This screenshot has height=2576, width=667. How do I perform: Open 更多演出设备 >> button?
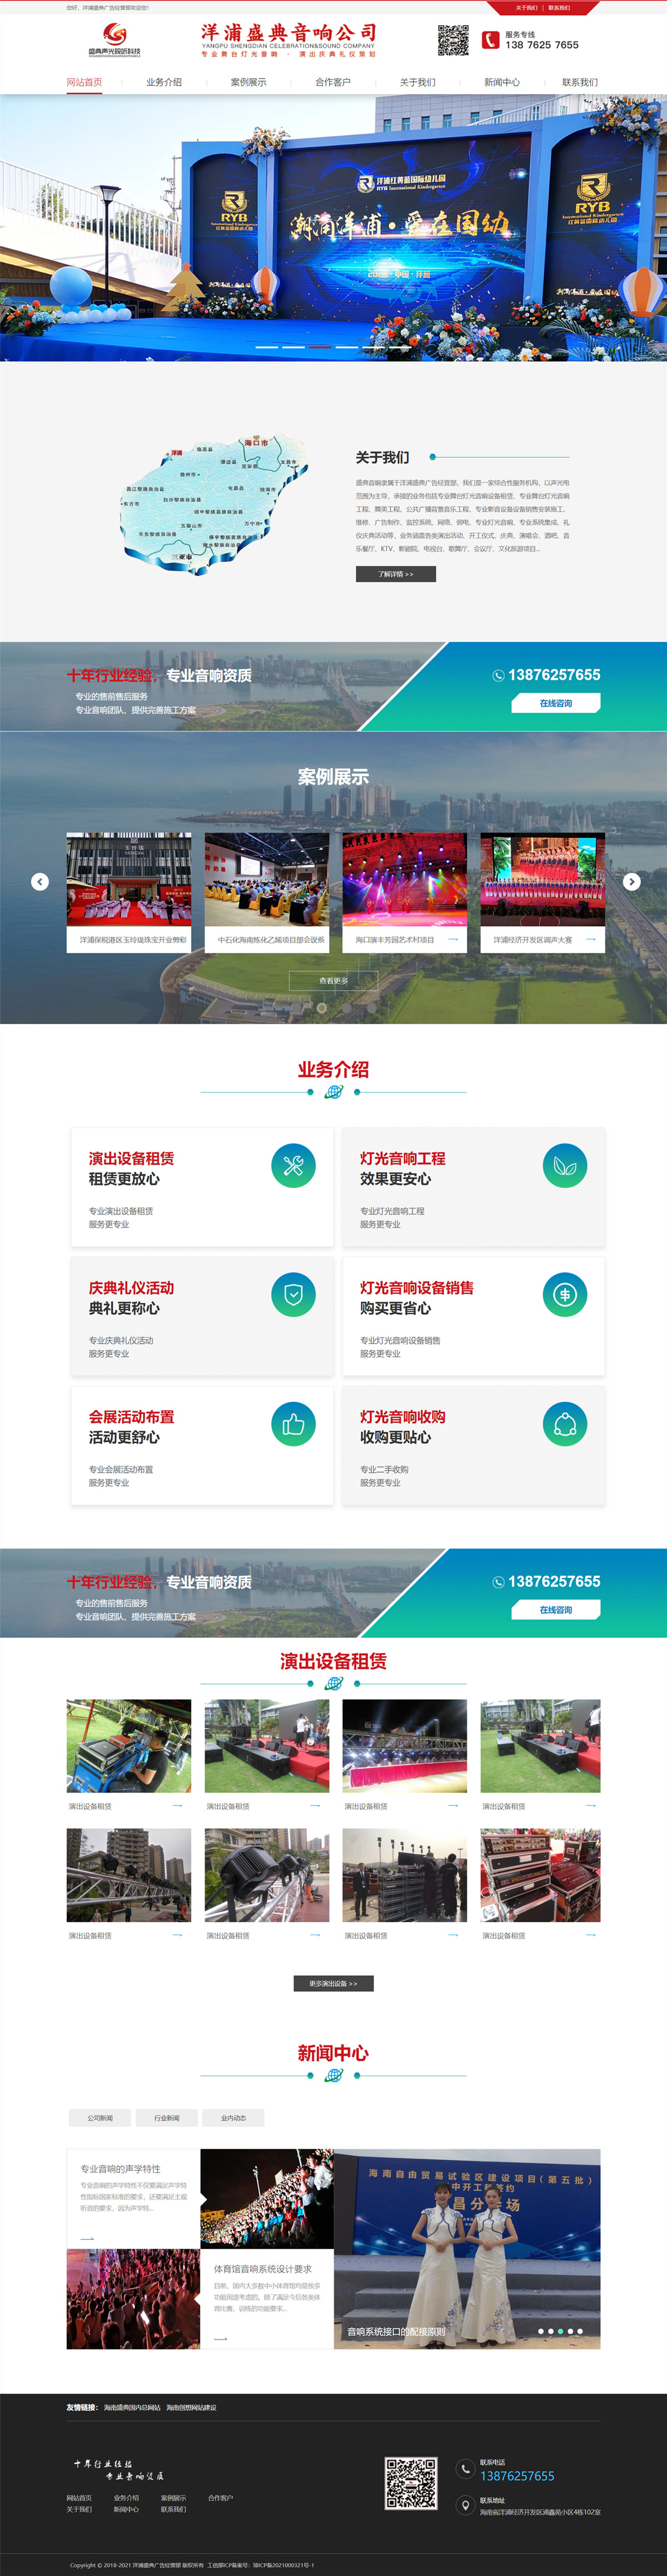point(333,1983)
